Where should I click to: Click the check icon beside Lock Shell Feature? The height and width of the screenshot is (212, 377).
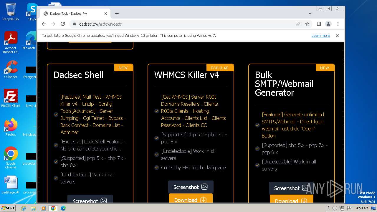pyautogui.click(x=56, y=145)
